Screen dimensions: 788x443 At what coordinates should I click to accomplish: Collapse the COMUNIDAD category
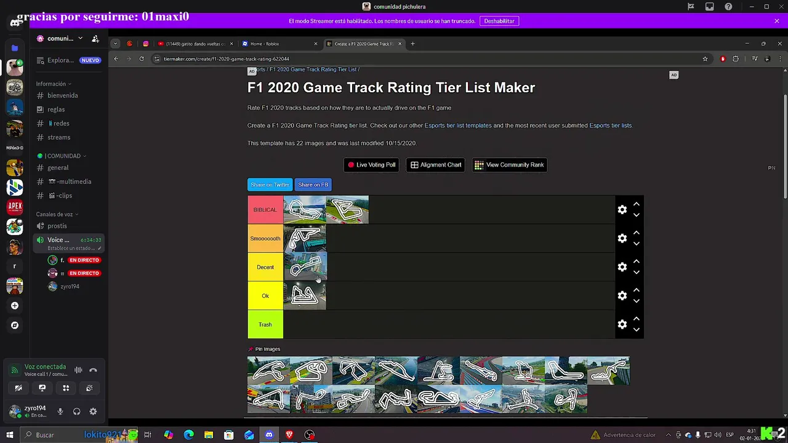62,156
